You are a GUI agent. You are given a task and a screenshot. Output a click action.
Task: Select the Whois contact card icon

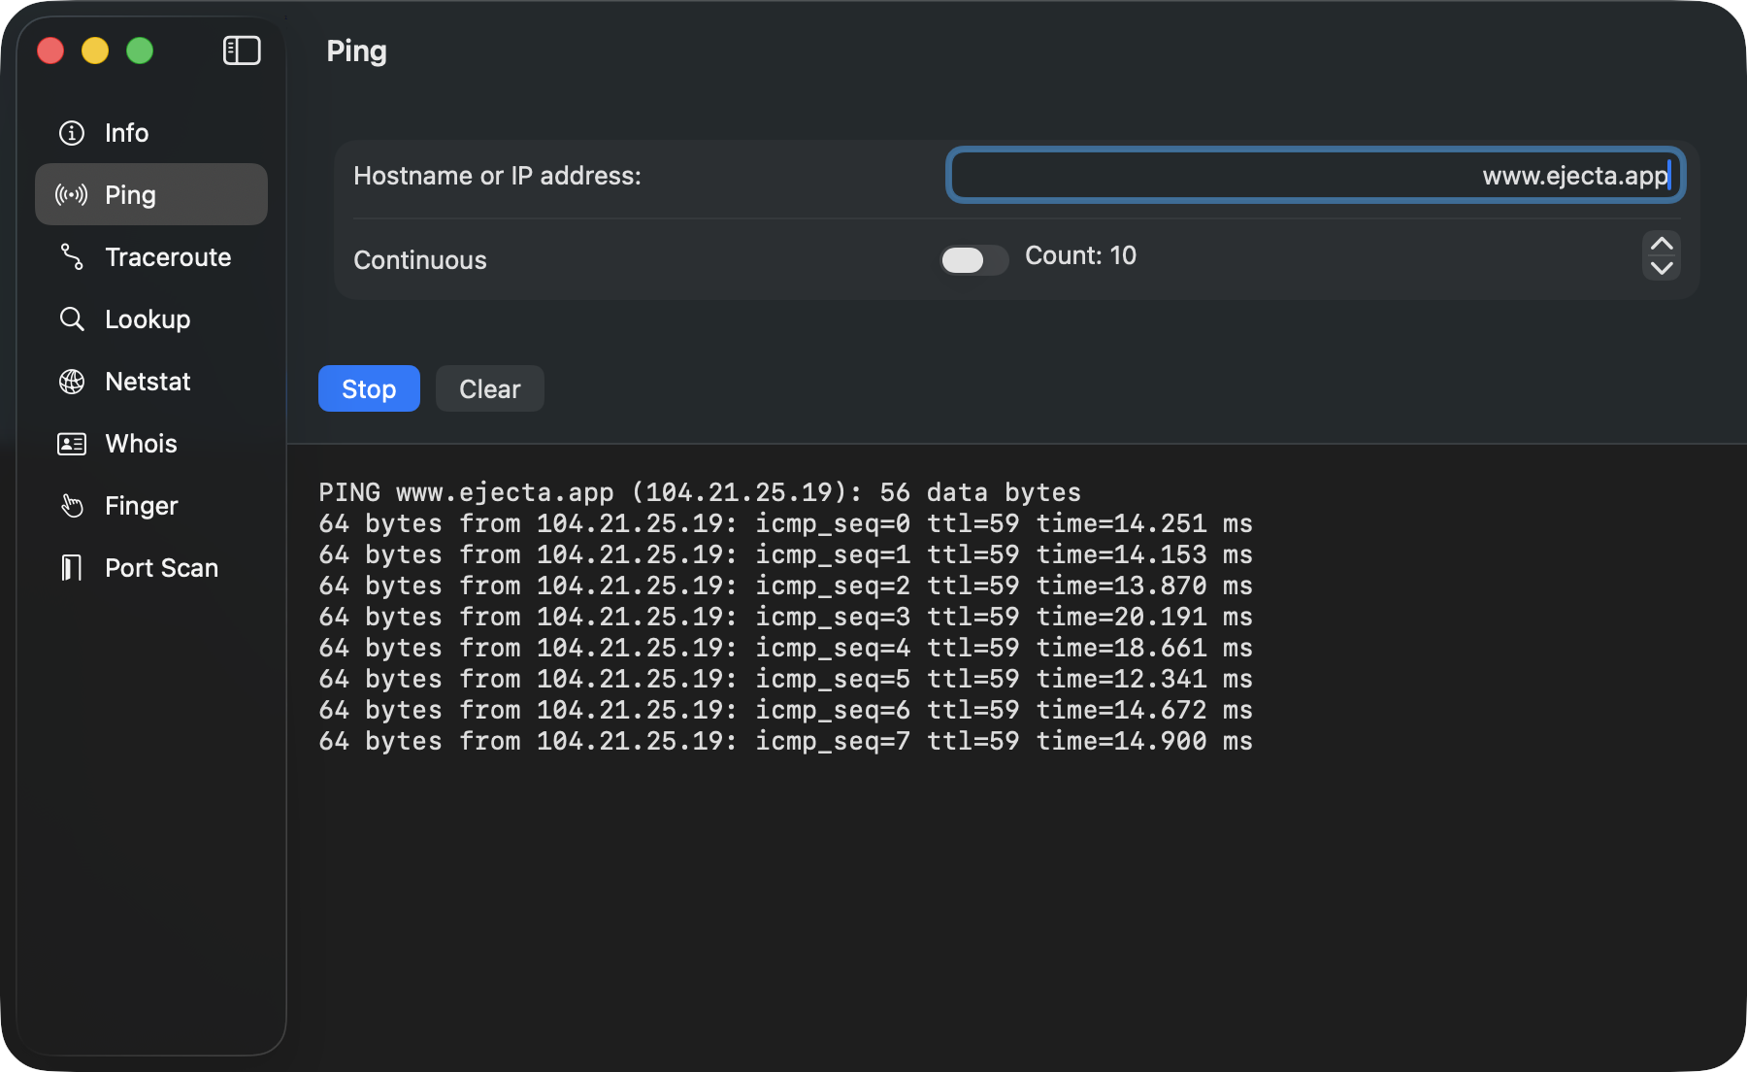(x=71, y=443)
